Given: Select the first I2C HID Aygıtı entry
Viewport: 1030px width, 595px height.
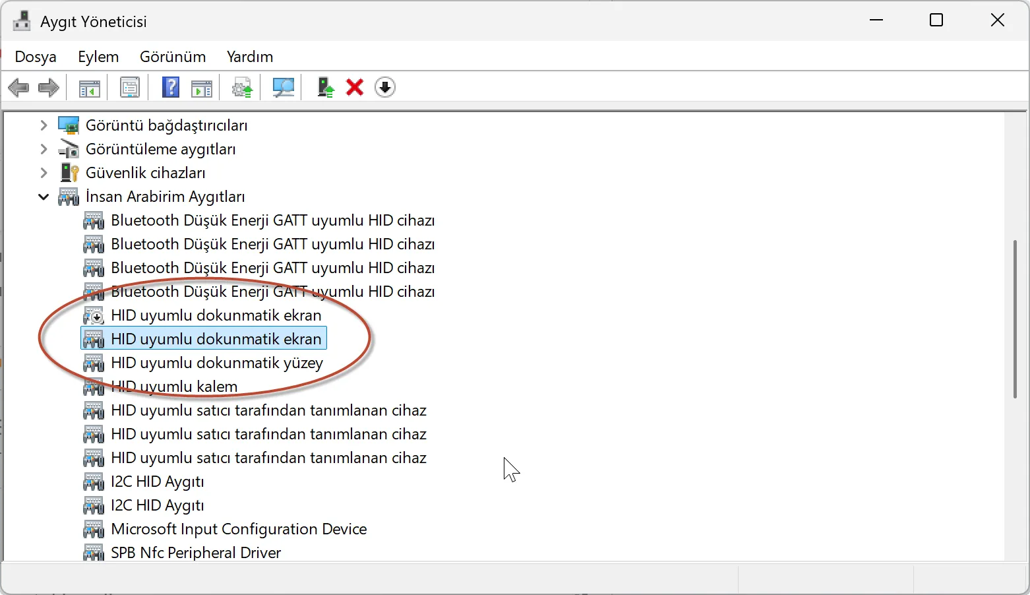Looking at the screenshot, I should [x=158, y=482].
